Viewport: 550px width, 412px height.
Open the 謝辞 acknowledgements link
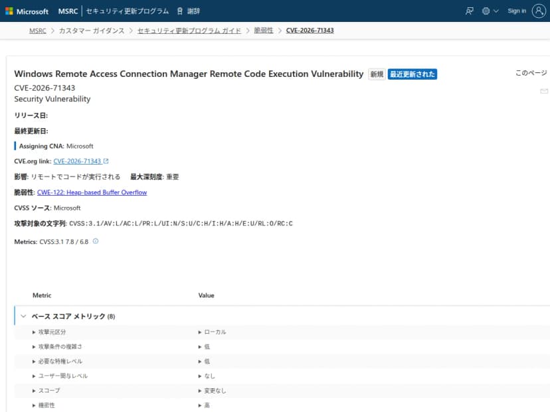coord(193,11)
